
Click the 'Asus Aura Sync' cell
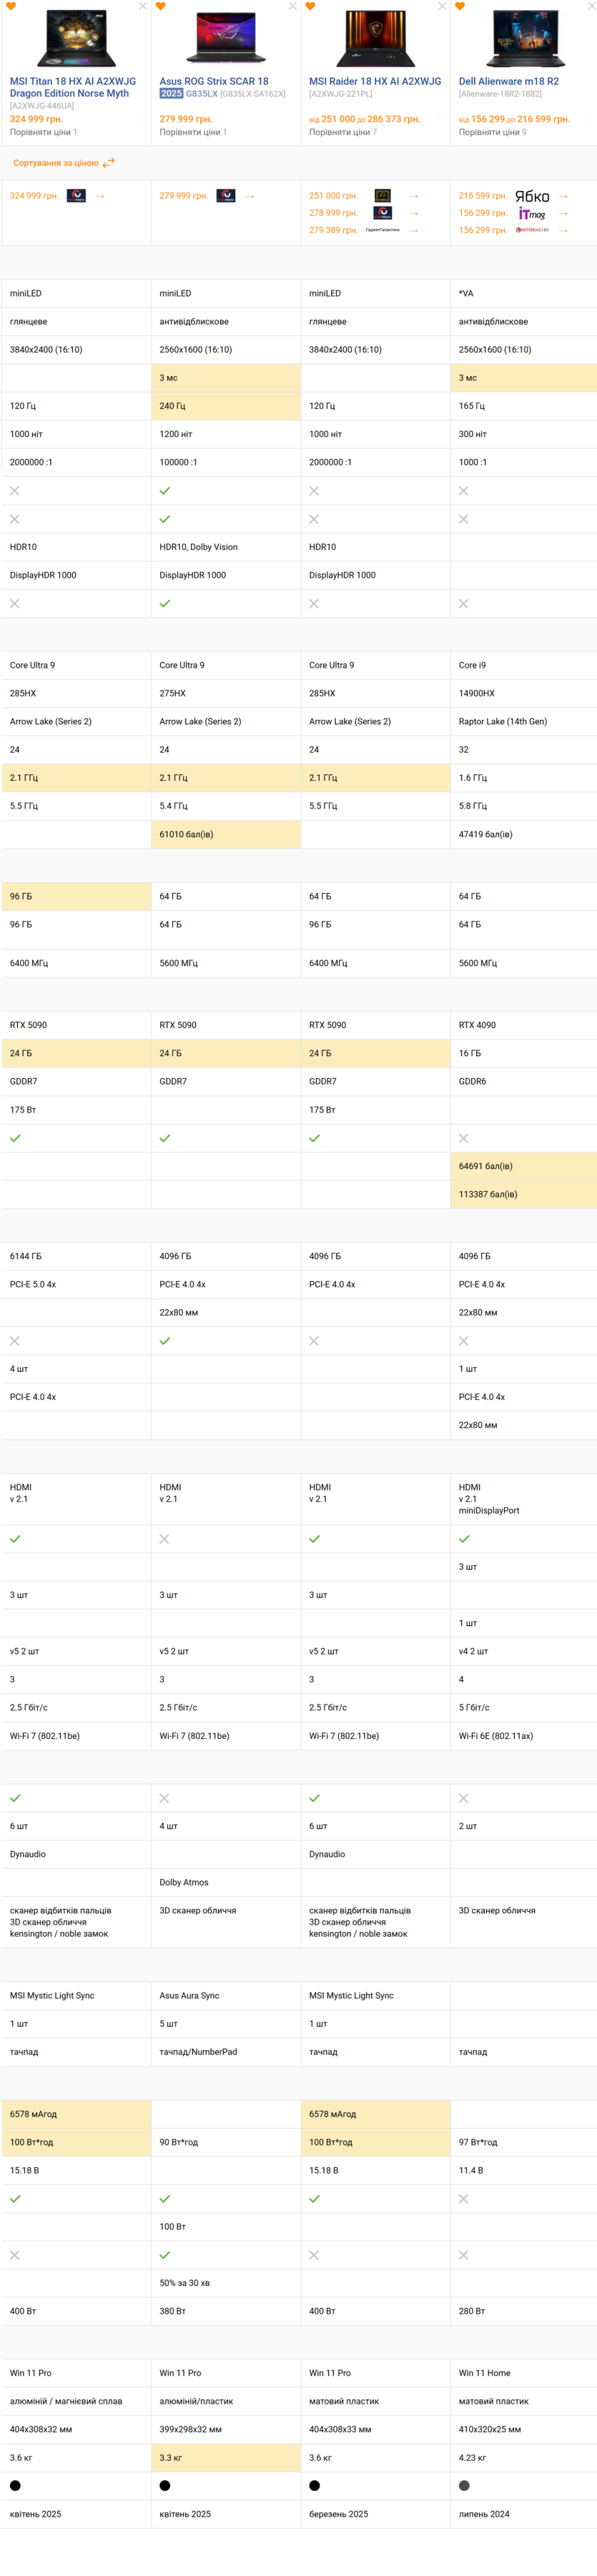pos(226,1995)
